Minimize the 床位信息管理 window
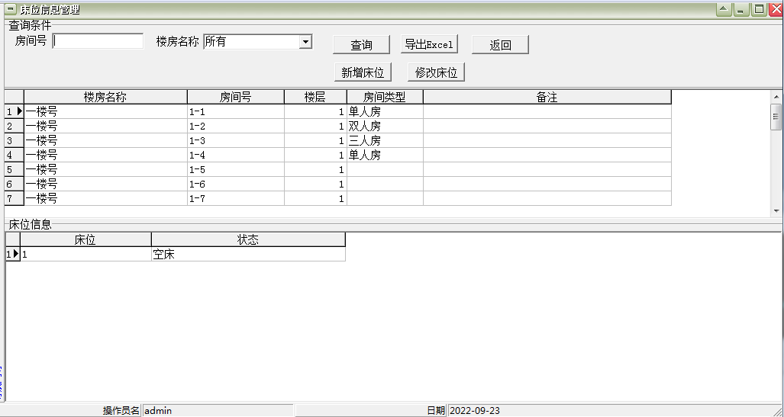The height and width of the screenshot is (417, 784). pyautogui.click(x=740, y=9)
